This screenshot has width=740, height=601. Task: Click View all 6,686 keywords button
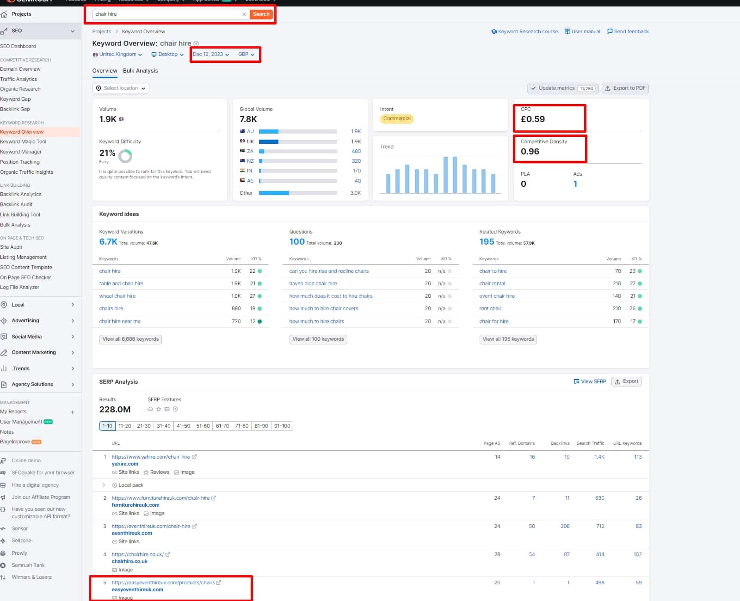[x=130, y=339]
